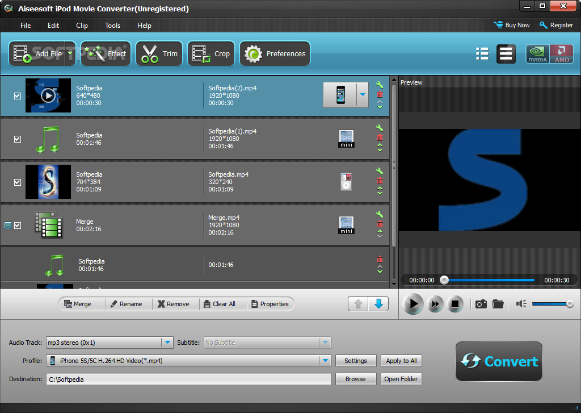The image size is (581, 413).
Task: Toggle AMD acceleration icon
Action: [x=561, y=54]
